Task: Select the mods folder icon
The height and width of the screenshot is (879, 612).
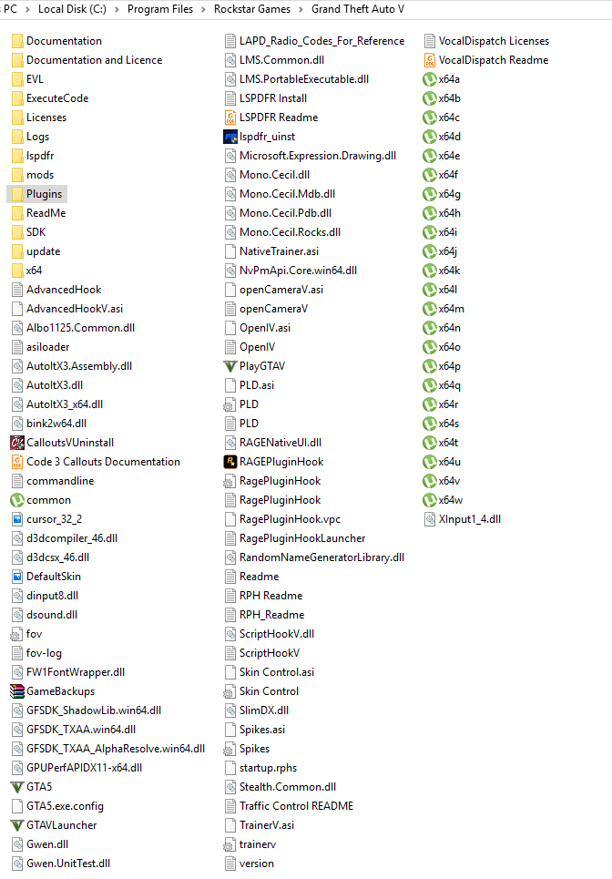Action: point(17,175)
